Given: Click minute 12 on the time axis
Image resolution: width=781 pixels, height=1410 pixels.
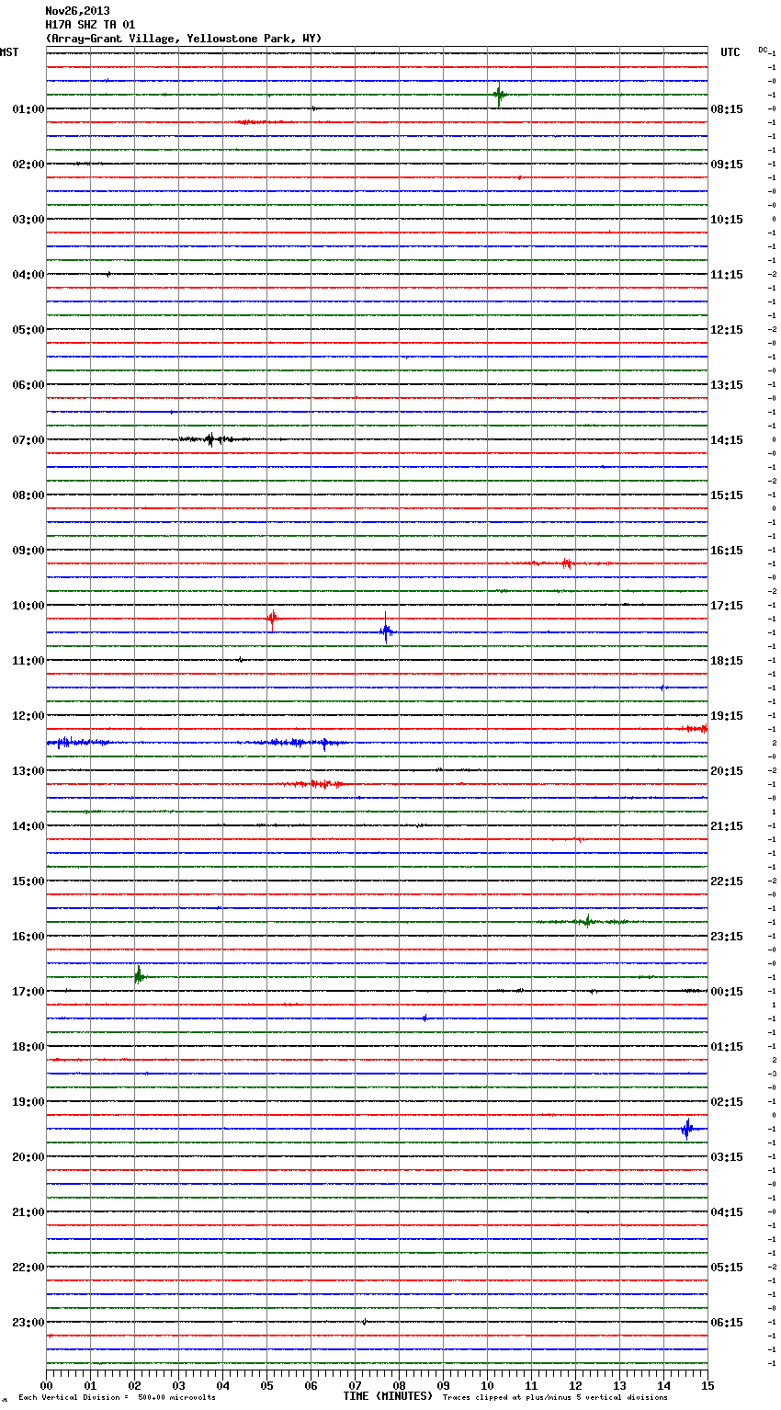Looking at the screenshot, I should pos(575,1385).
